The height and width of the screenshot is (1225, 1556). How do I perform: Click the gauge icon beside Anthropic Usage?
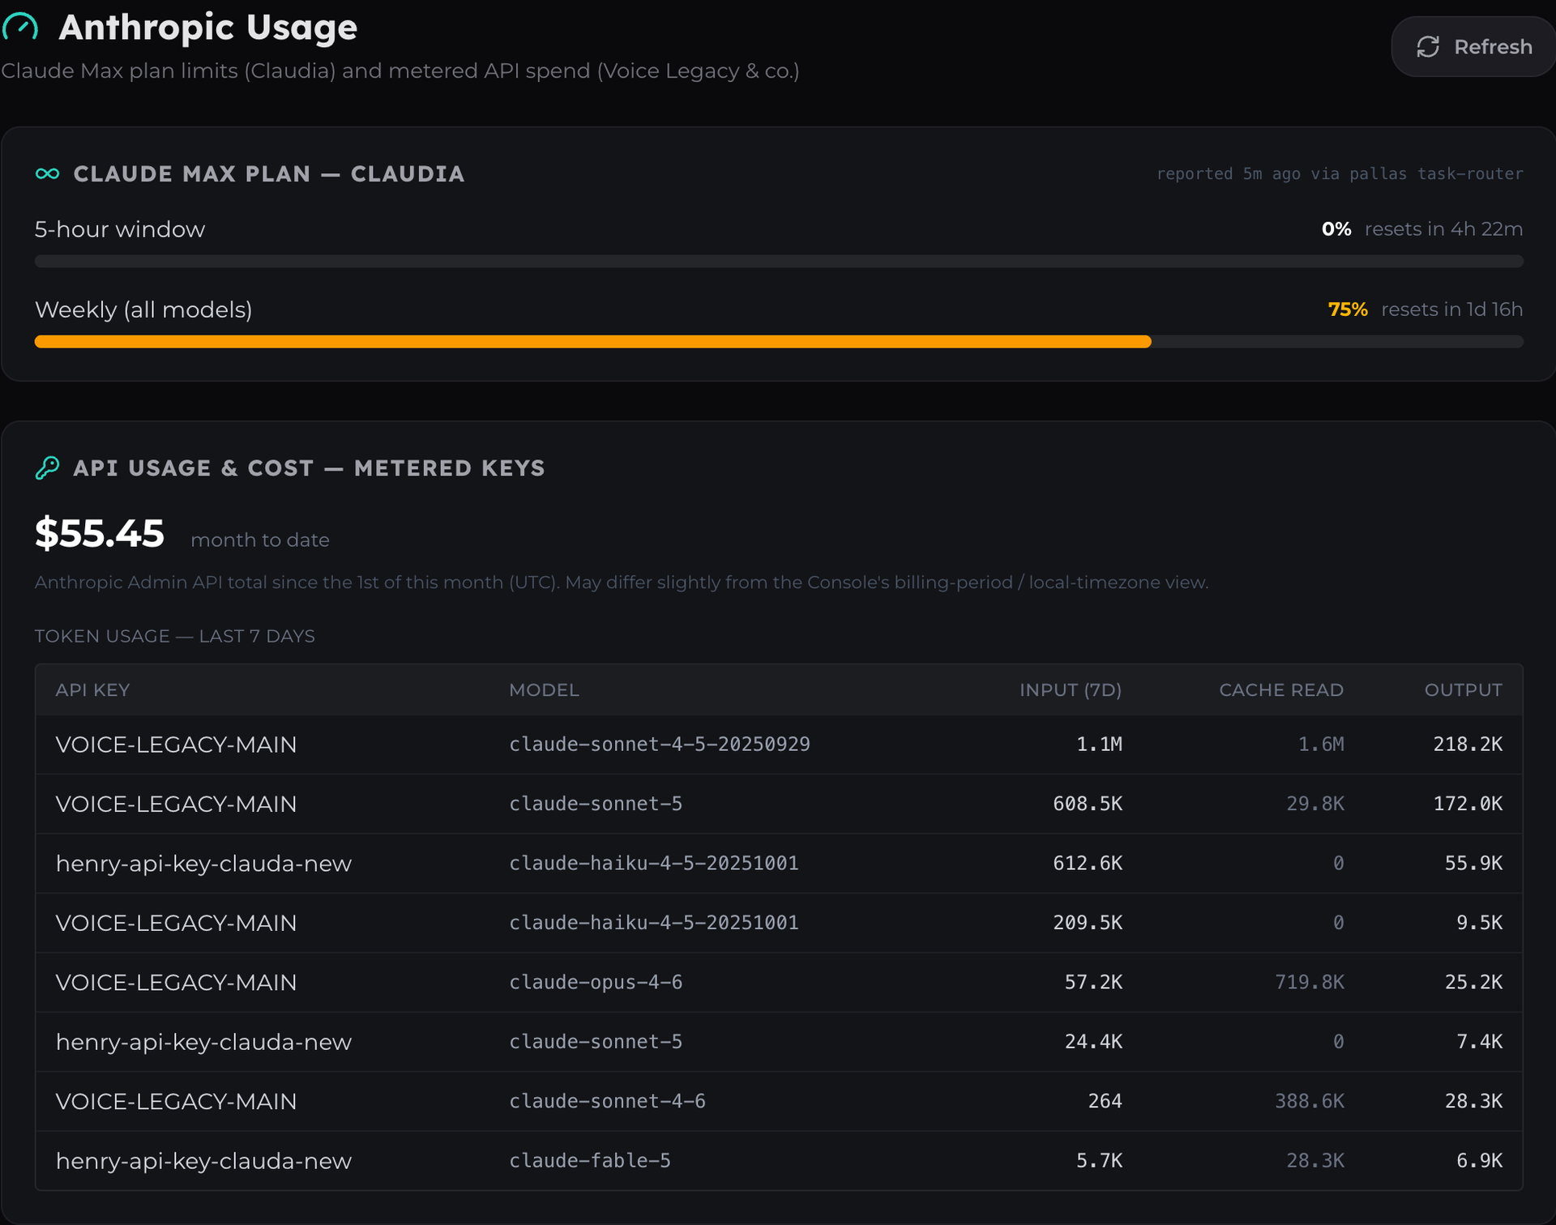tap(20, 28)
